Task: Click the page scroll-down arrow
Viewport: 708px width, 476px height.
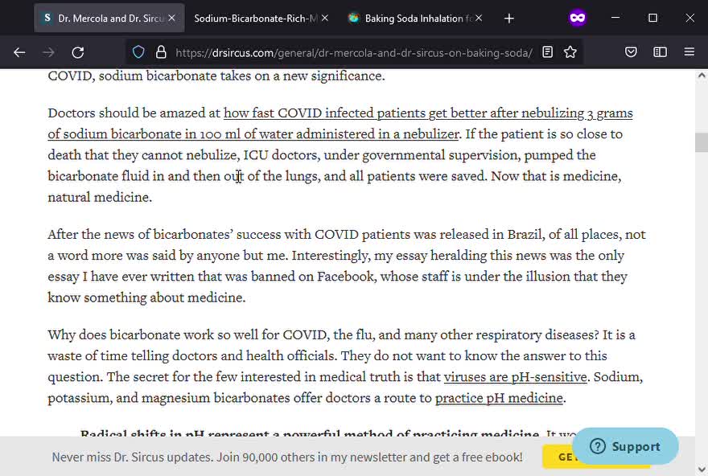Action: (702, 470)
